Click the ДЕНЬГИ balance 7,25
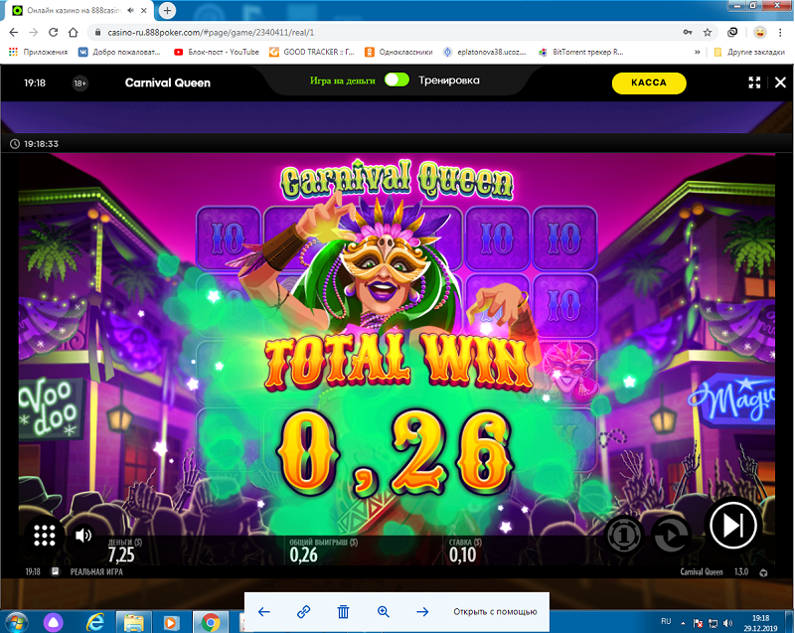Viewport: 795px width, 633px height. click(x=121, y=554)
